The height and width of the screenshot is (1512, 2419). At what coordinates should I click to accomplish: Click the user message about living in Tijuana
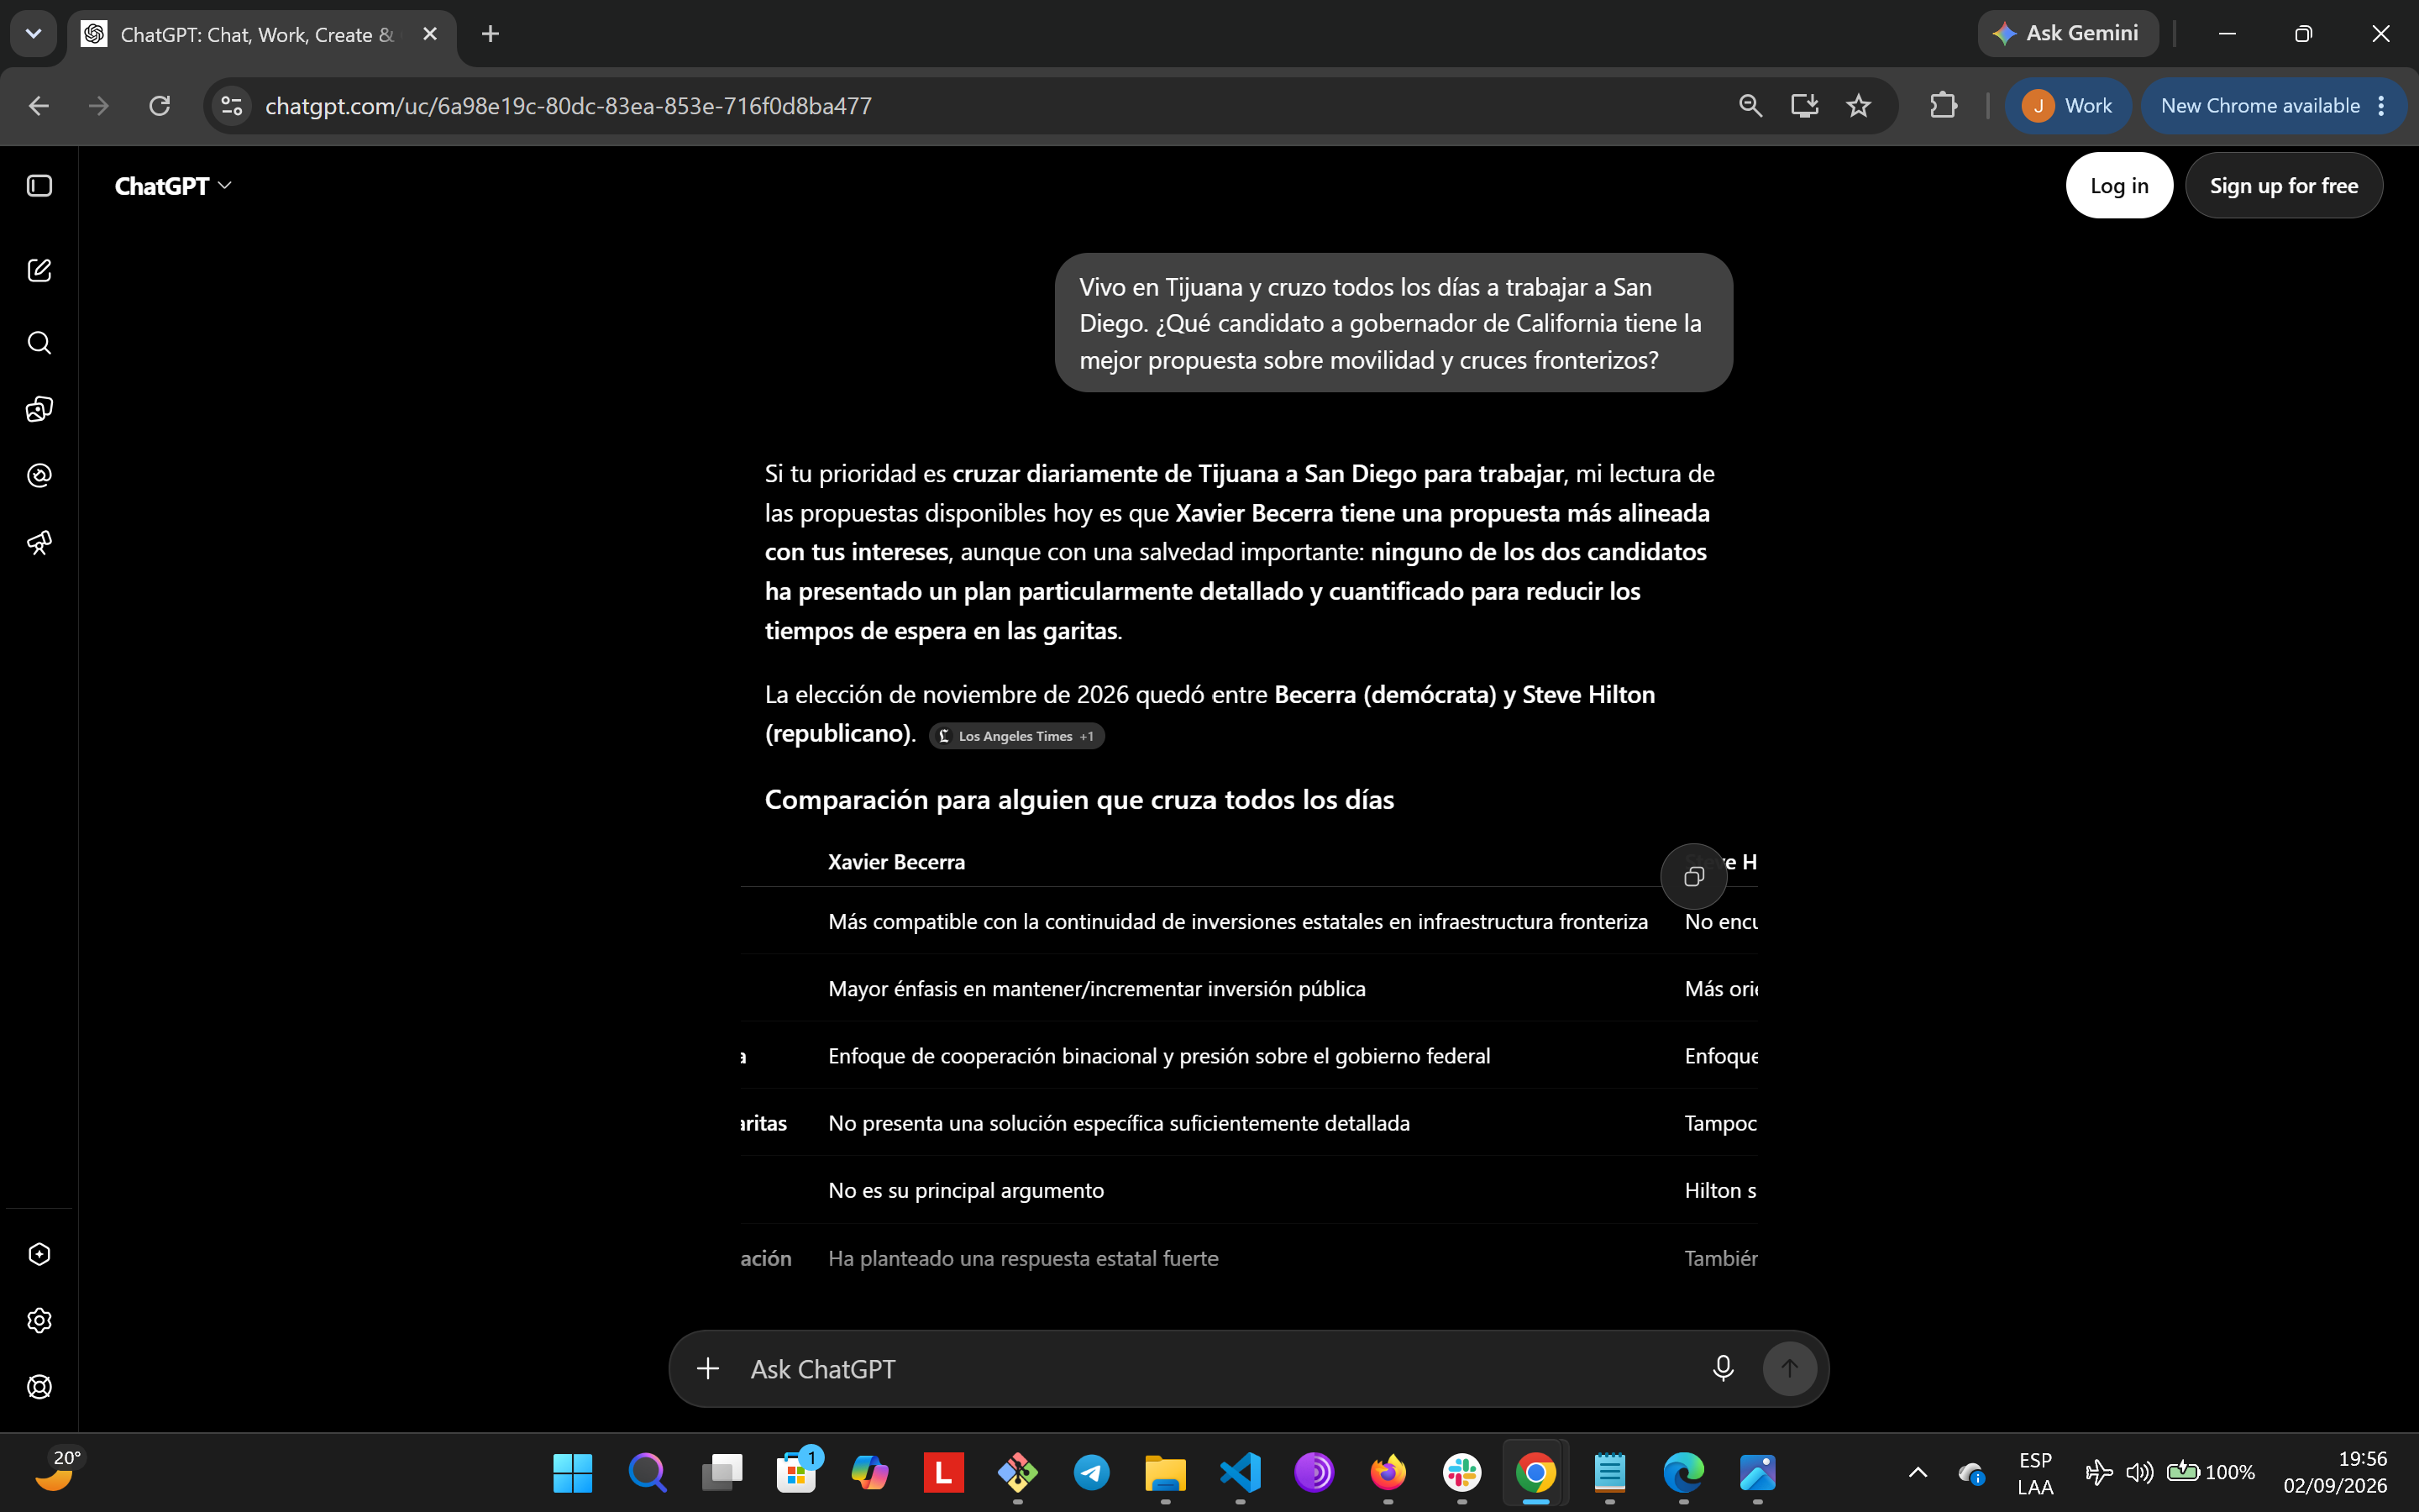coord(1393,323)
